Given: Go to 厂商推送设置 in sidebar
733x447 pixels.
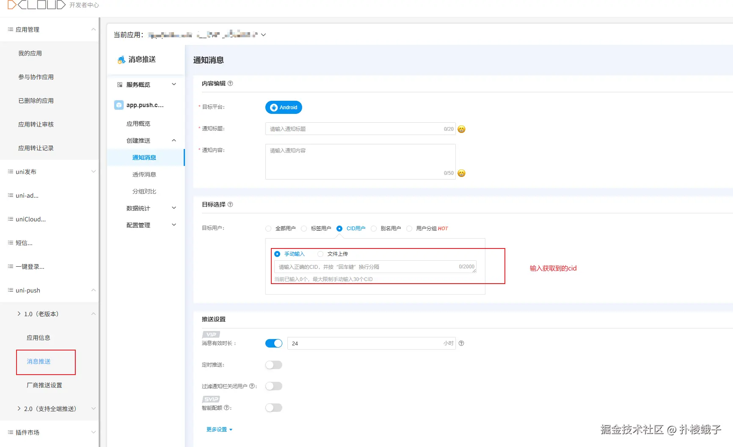Looking at the screenshot, I should [x=44, y=385].
